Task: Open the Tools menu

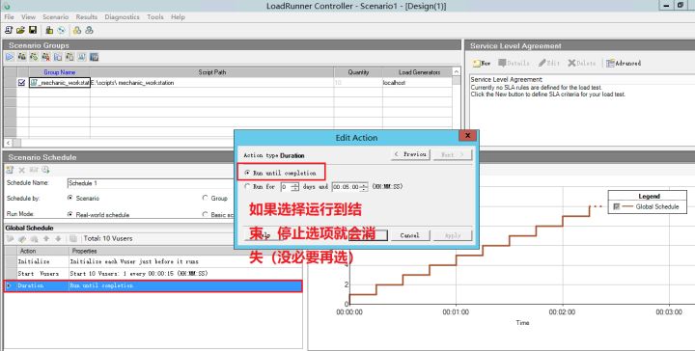Action: click(155, 16)
